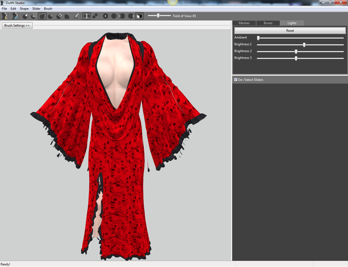This screenshot has height=267, width=348.
Task: Open the File menu
Action: pyautogui.click(x=4, y=9)
